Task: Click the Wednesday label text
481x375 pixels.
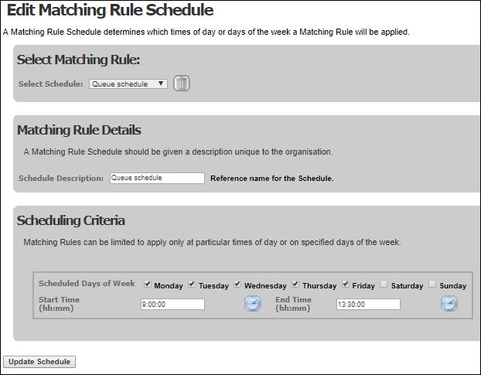Action: coord(265,286)
